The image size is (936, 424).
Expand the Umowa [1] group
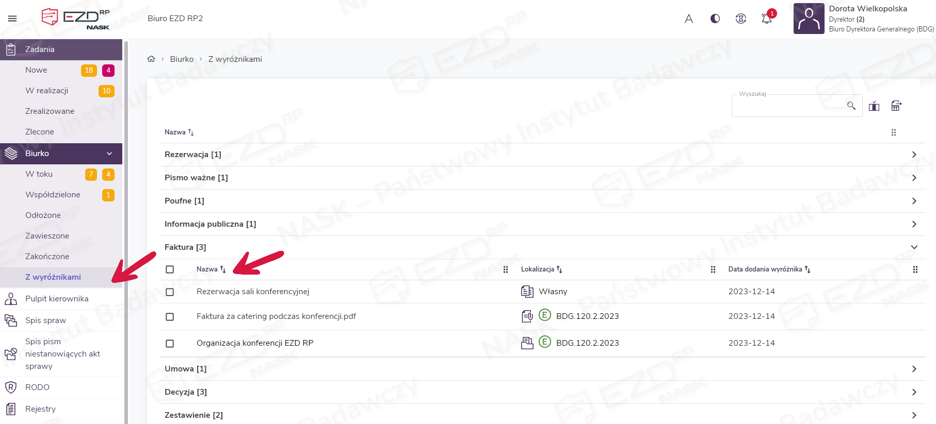pyautogui.click(x=914, y=369)
